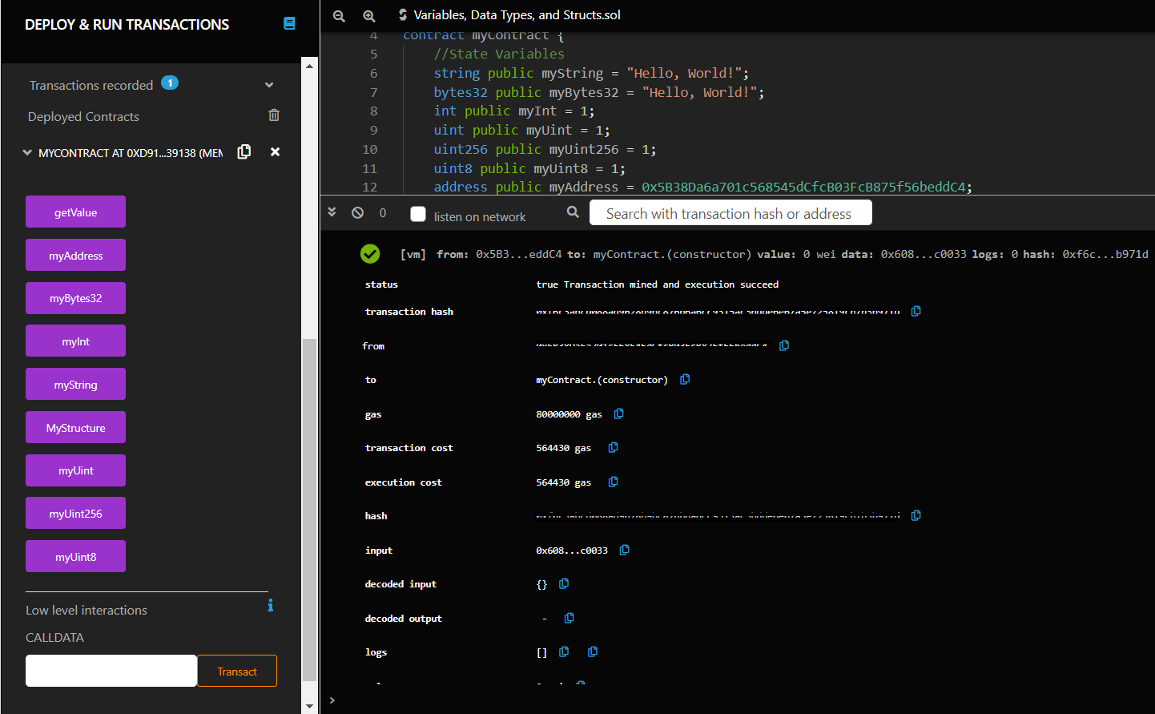Expand Transactions recorded section
Viewport: 1155px width, 714px height.
pyautogui.click(x=269, y=85)
